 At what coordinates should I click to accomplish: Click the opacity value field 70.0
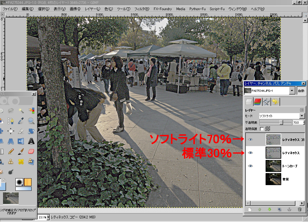[297, 122]
